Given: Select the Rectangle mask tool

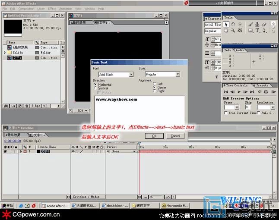Looking at the screenshot, I should click(x=250, y=30).
